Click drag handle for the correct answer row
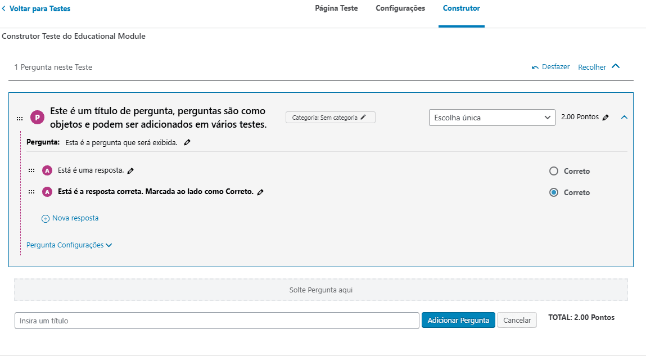Viewport: 646px width, 356px height. (31, 192)
